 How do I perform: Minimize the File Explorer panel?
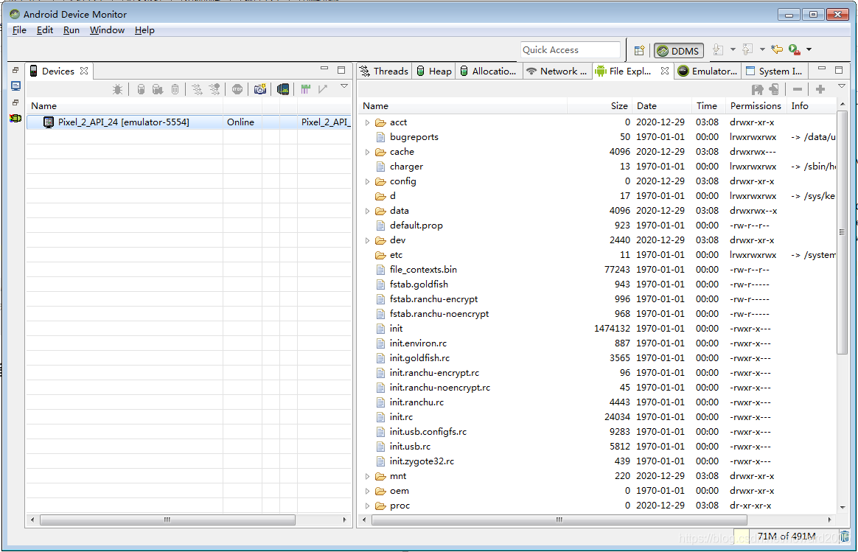click(x=821, y=69)
